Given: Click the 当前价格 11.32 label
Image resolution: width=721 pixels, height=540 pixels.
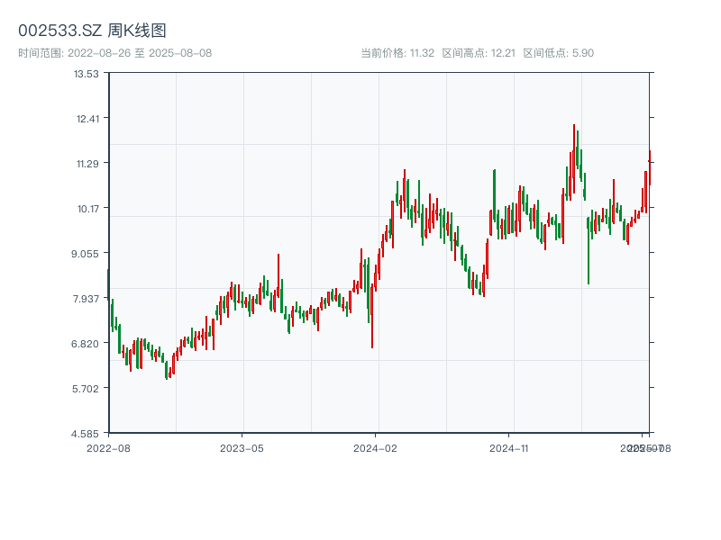Looking at the screenshot, I should coord(397,53).
